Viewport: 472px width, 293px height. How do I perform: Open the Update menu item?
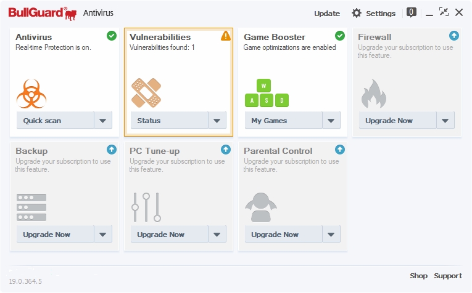(327, 14)
